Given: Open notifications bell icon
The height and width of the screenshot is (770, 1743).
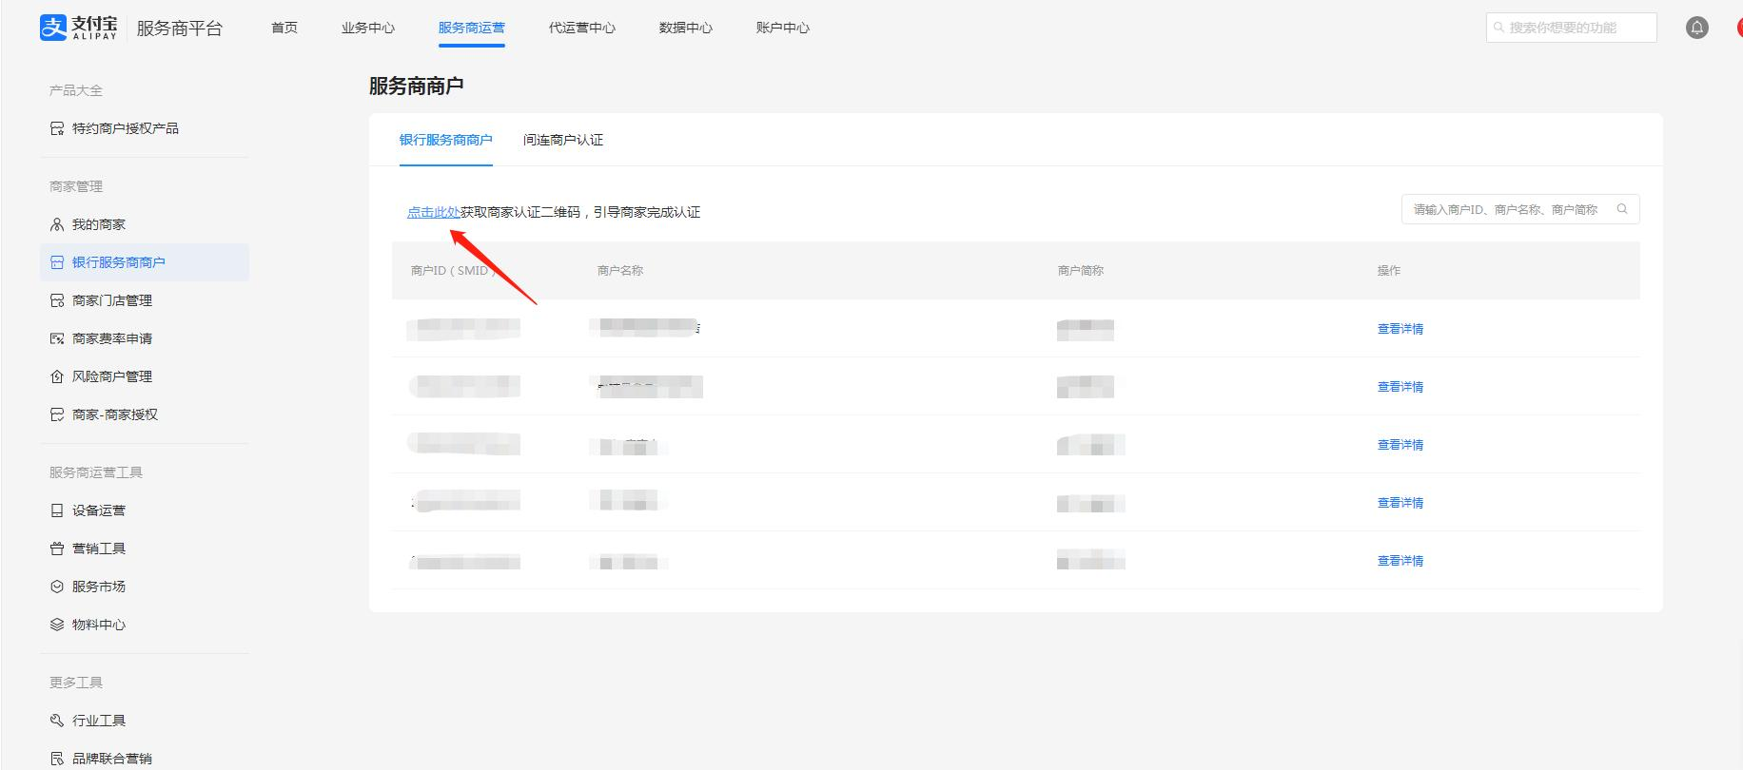Looking at the screenshot, I should 1696,28.
